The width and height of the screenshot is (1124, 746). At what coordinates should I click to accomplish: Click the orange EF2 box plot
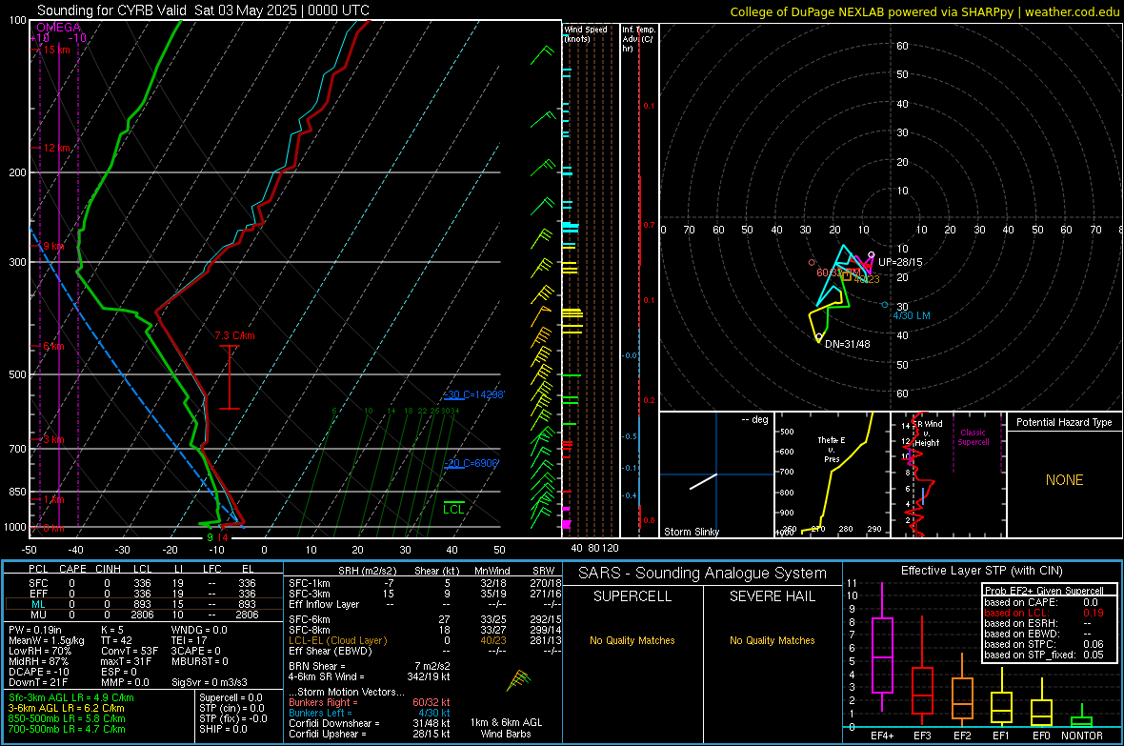pyautogui.click(x=962, y=691)
